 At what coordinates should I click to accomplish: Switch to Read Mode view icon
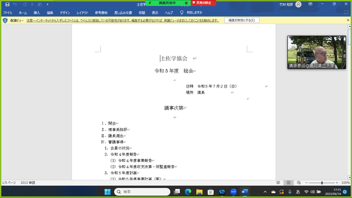pos(278,183)
